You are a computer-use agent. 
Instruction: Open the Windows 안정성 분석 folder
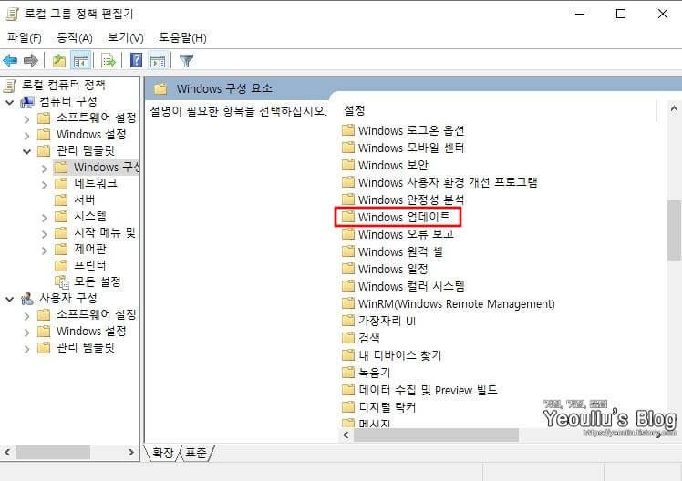click(x=403, y=200)
